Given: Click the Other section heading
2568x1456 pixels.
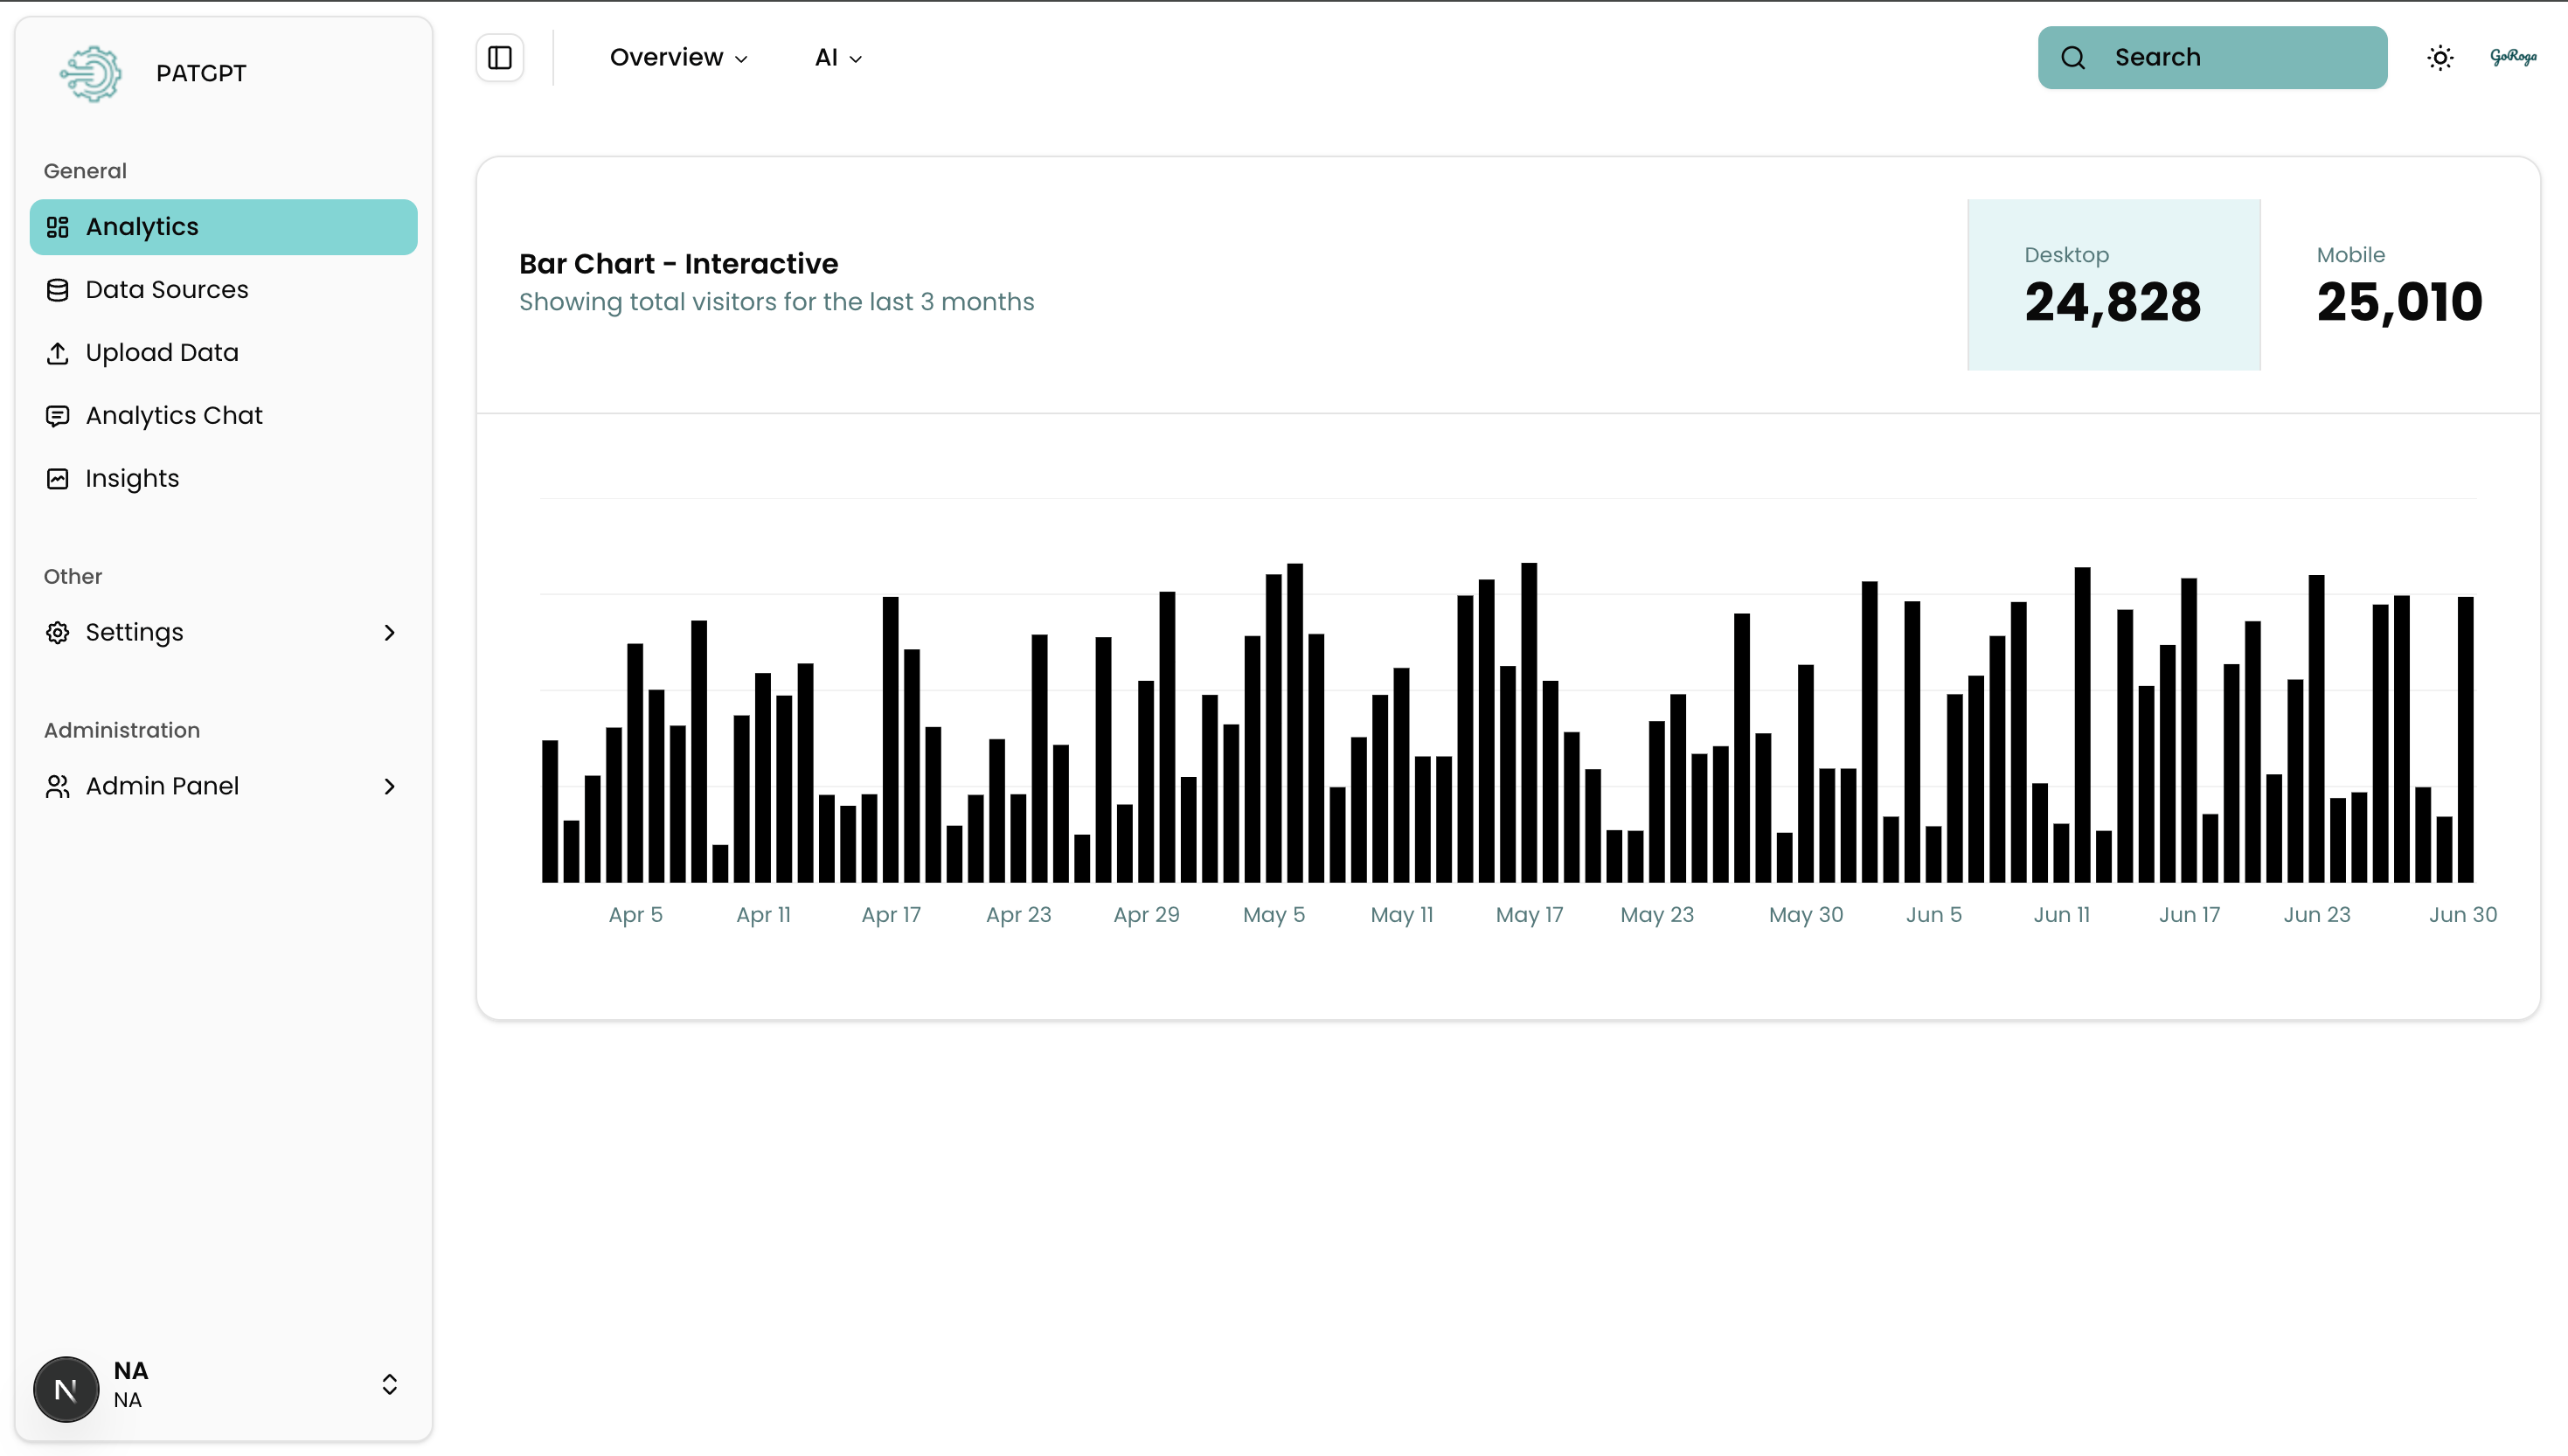Looking at the screenshot, I should coord(73,577).
